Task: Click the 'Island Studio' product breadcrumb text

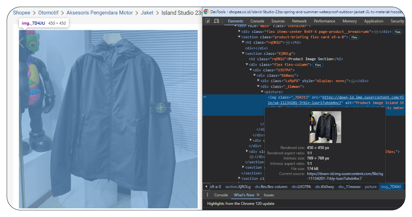Action: [x=182, y=13]
